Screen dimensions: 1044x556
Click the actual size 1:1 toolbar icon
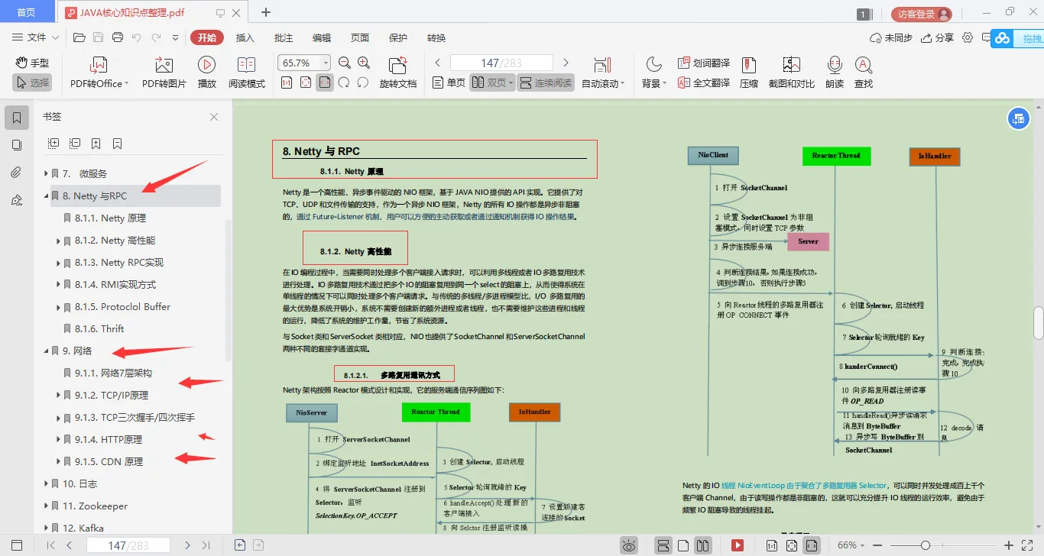[x=287, y=82]
